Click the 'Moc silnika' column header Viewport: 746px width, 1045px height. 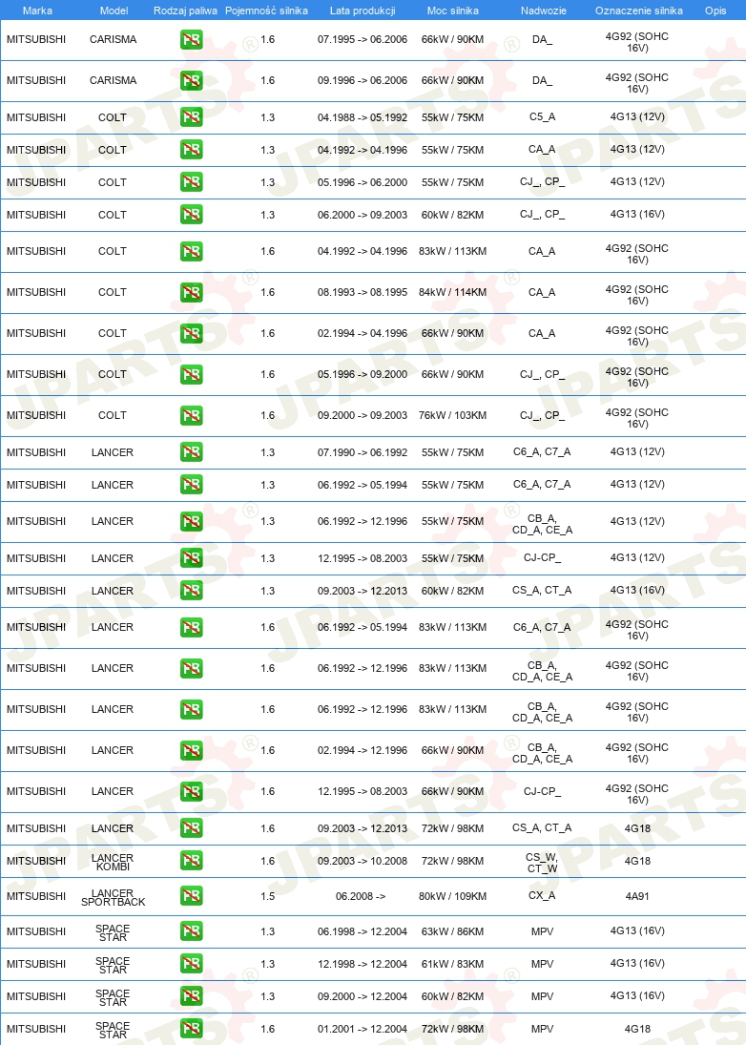click(453, 10)
